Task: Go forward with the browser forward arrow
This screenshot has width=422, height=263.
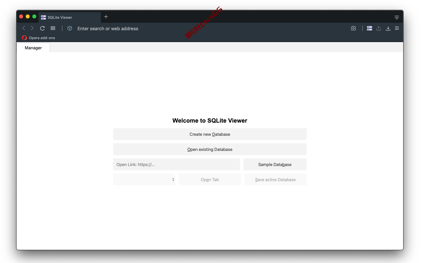Action: [x=32, y=28]
